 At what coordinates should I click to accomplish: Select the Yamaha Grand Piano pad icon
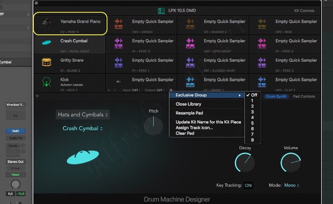click(47, 23)
